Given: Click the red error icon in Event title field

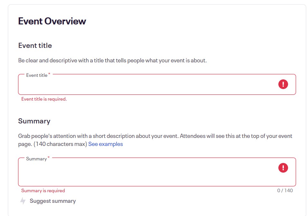Looking at the screenshot, I should 283,84.
